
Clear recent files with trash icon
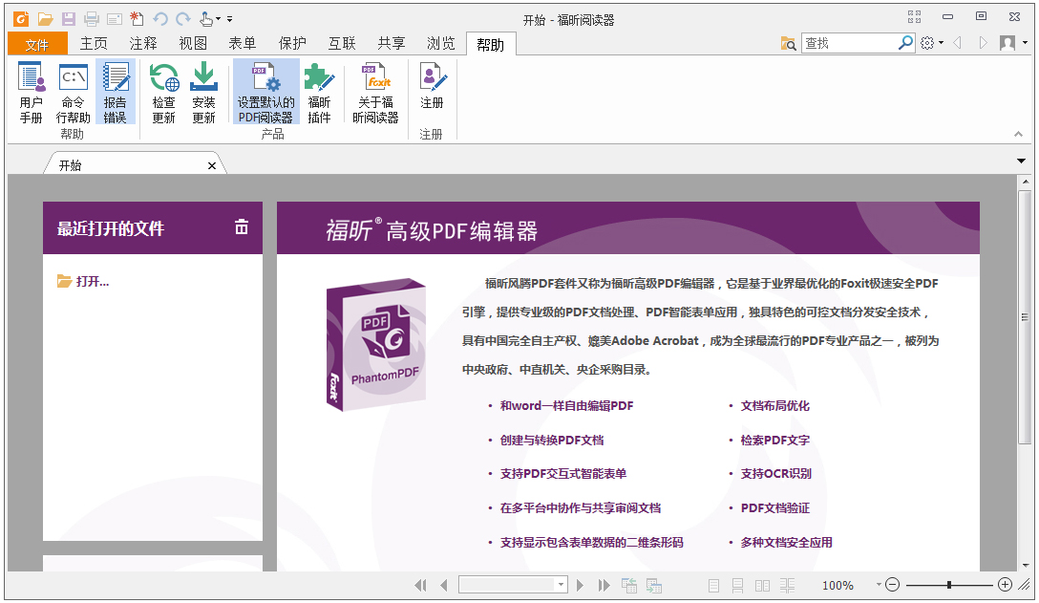click(x=242, y=226)
